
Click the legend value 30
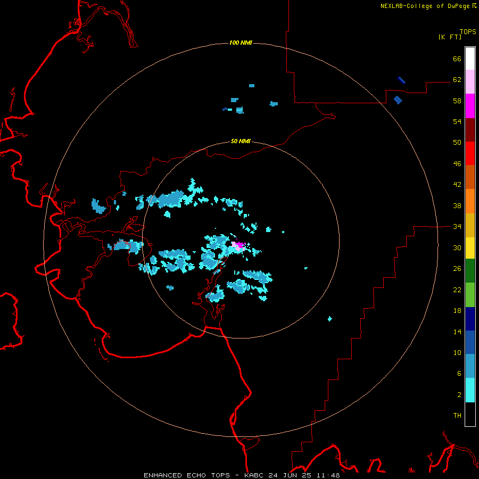pos(457,247)
